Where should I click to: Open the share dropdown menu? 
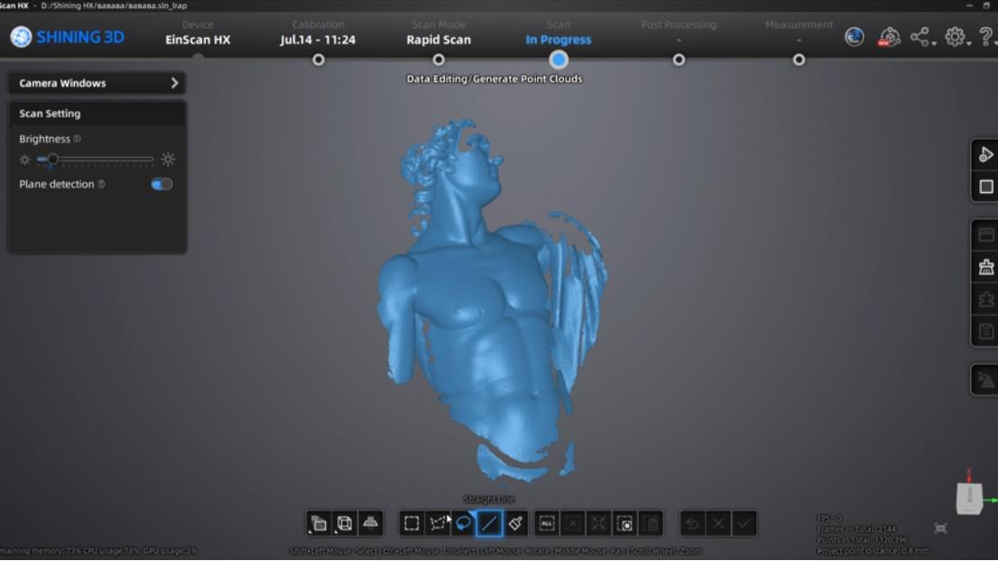click(922, 38)
